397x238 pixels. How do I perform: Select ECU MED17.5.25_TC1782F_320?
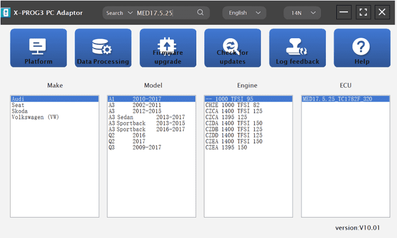[345, 99]
